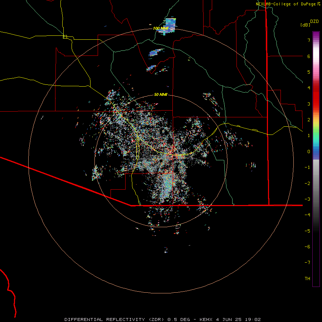Click the 6 dB scale tick label

click(309, 56)
